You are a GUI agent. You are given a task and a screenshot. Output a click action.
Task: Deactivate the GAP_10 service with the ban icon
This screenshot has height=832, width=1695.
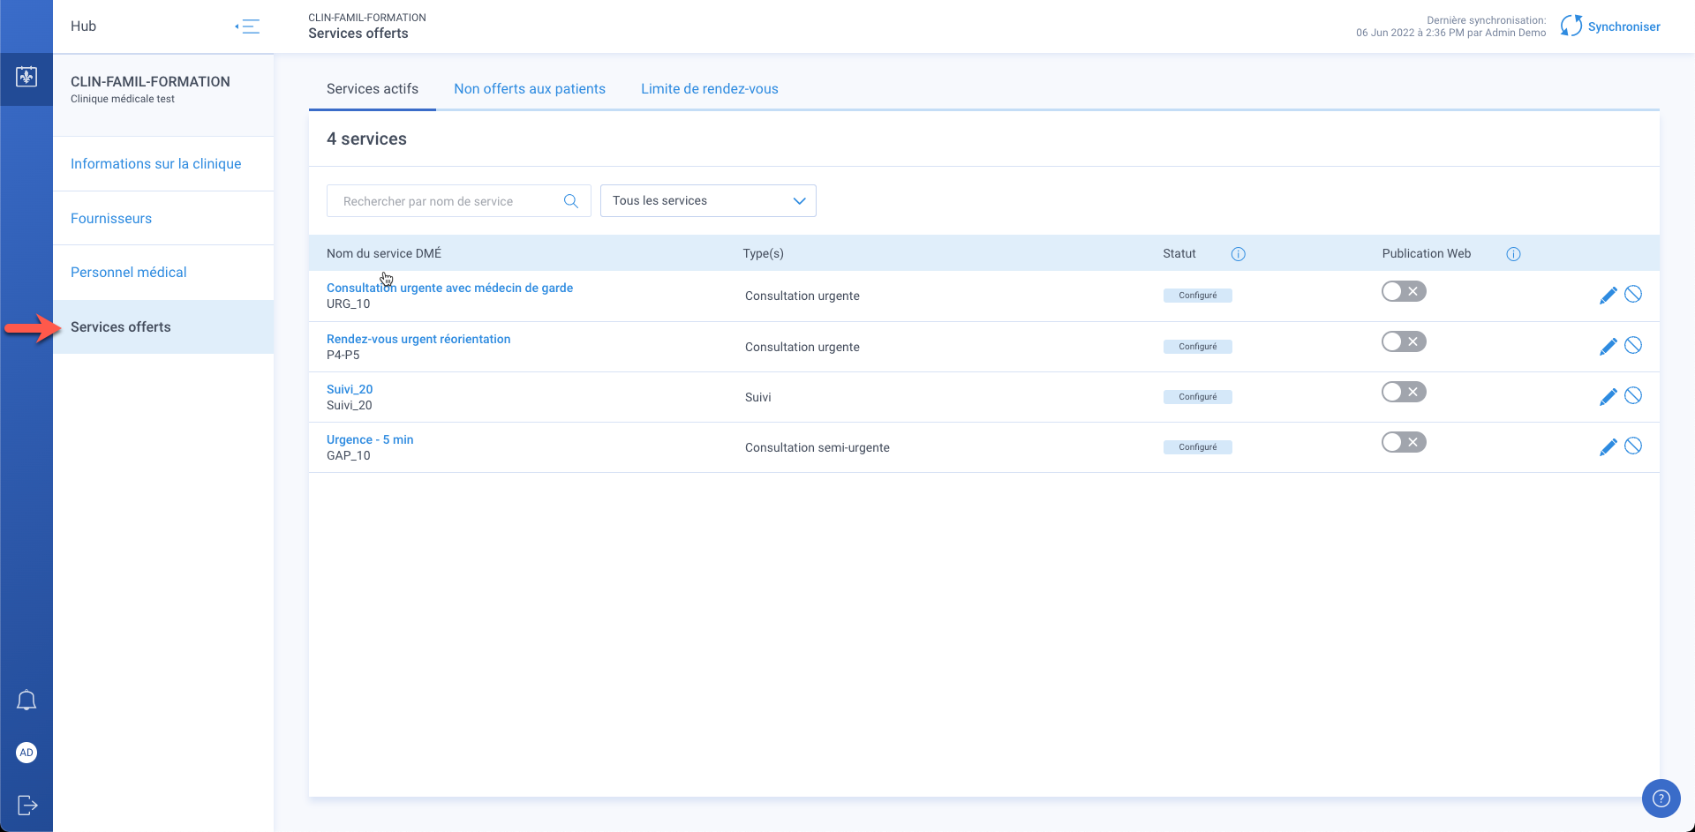(x=1633, y=446)
